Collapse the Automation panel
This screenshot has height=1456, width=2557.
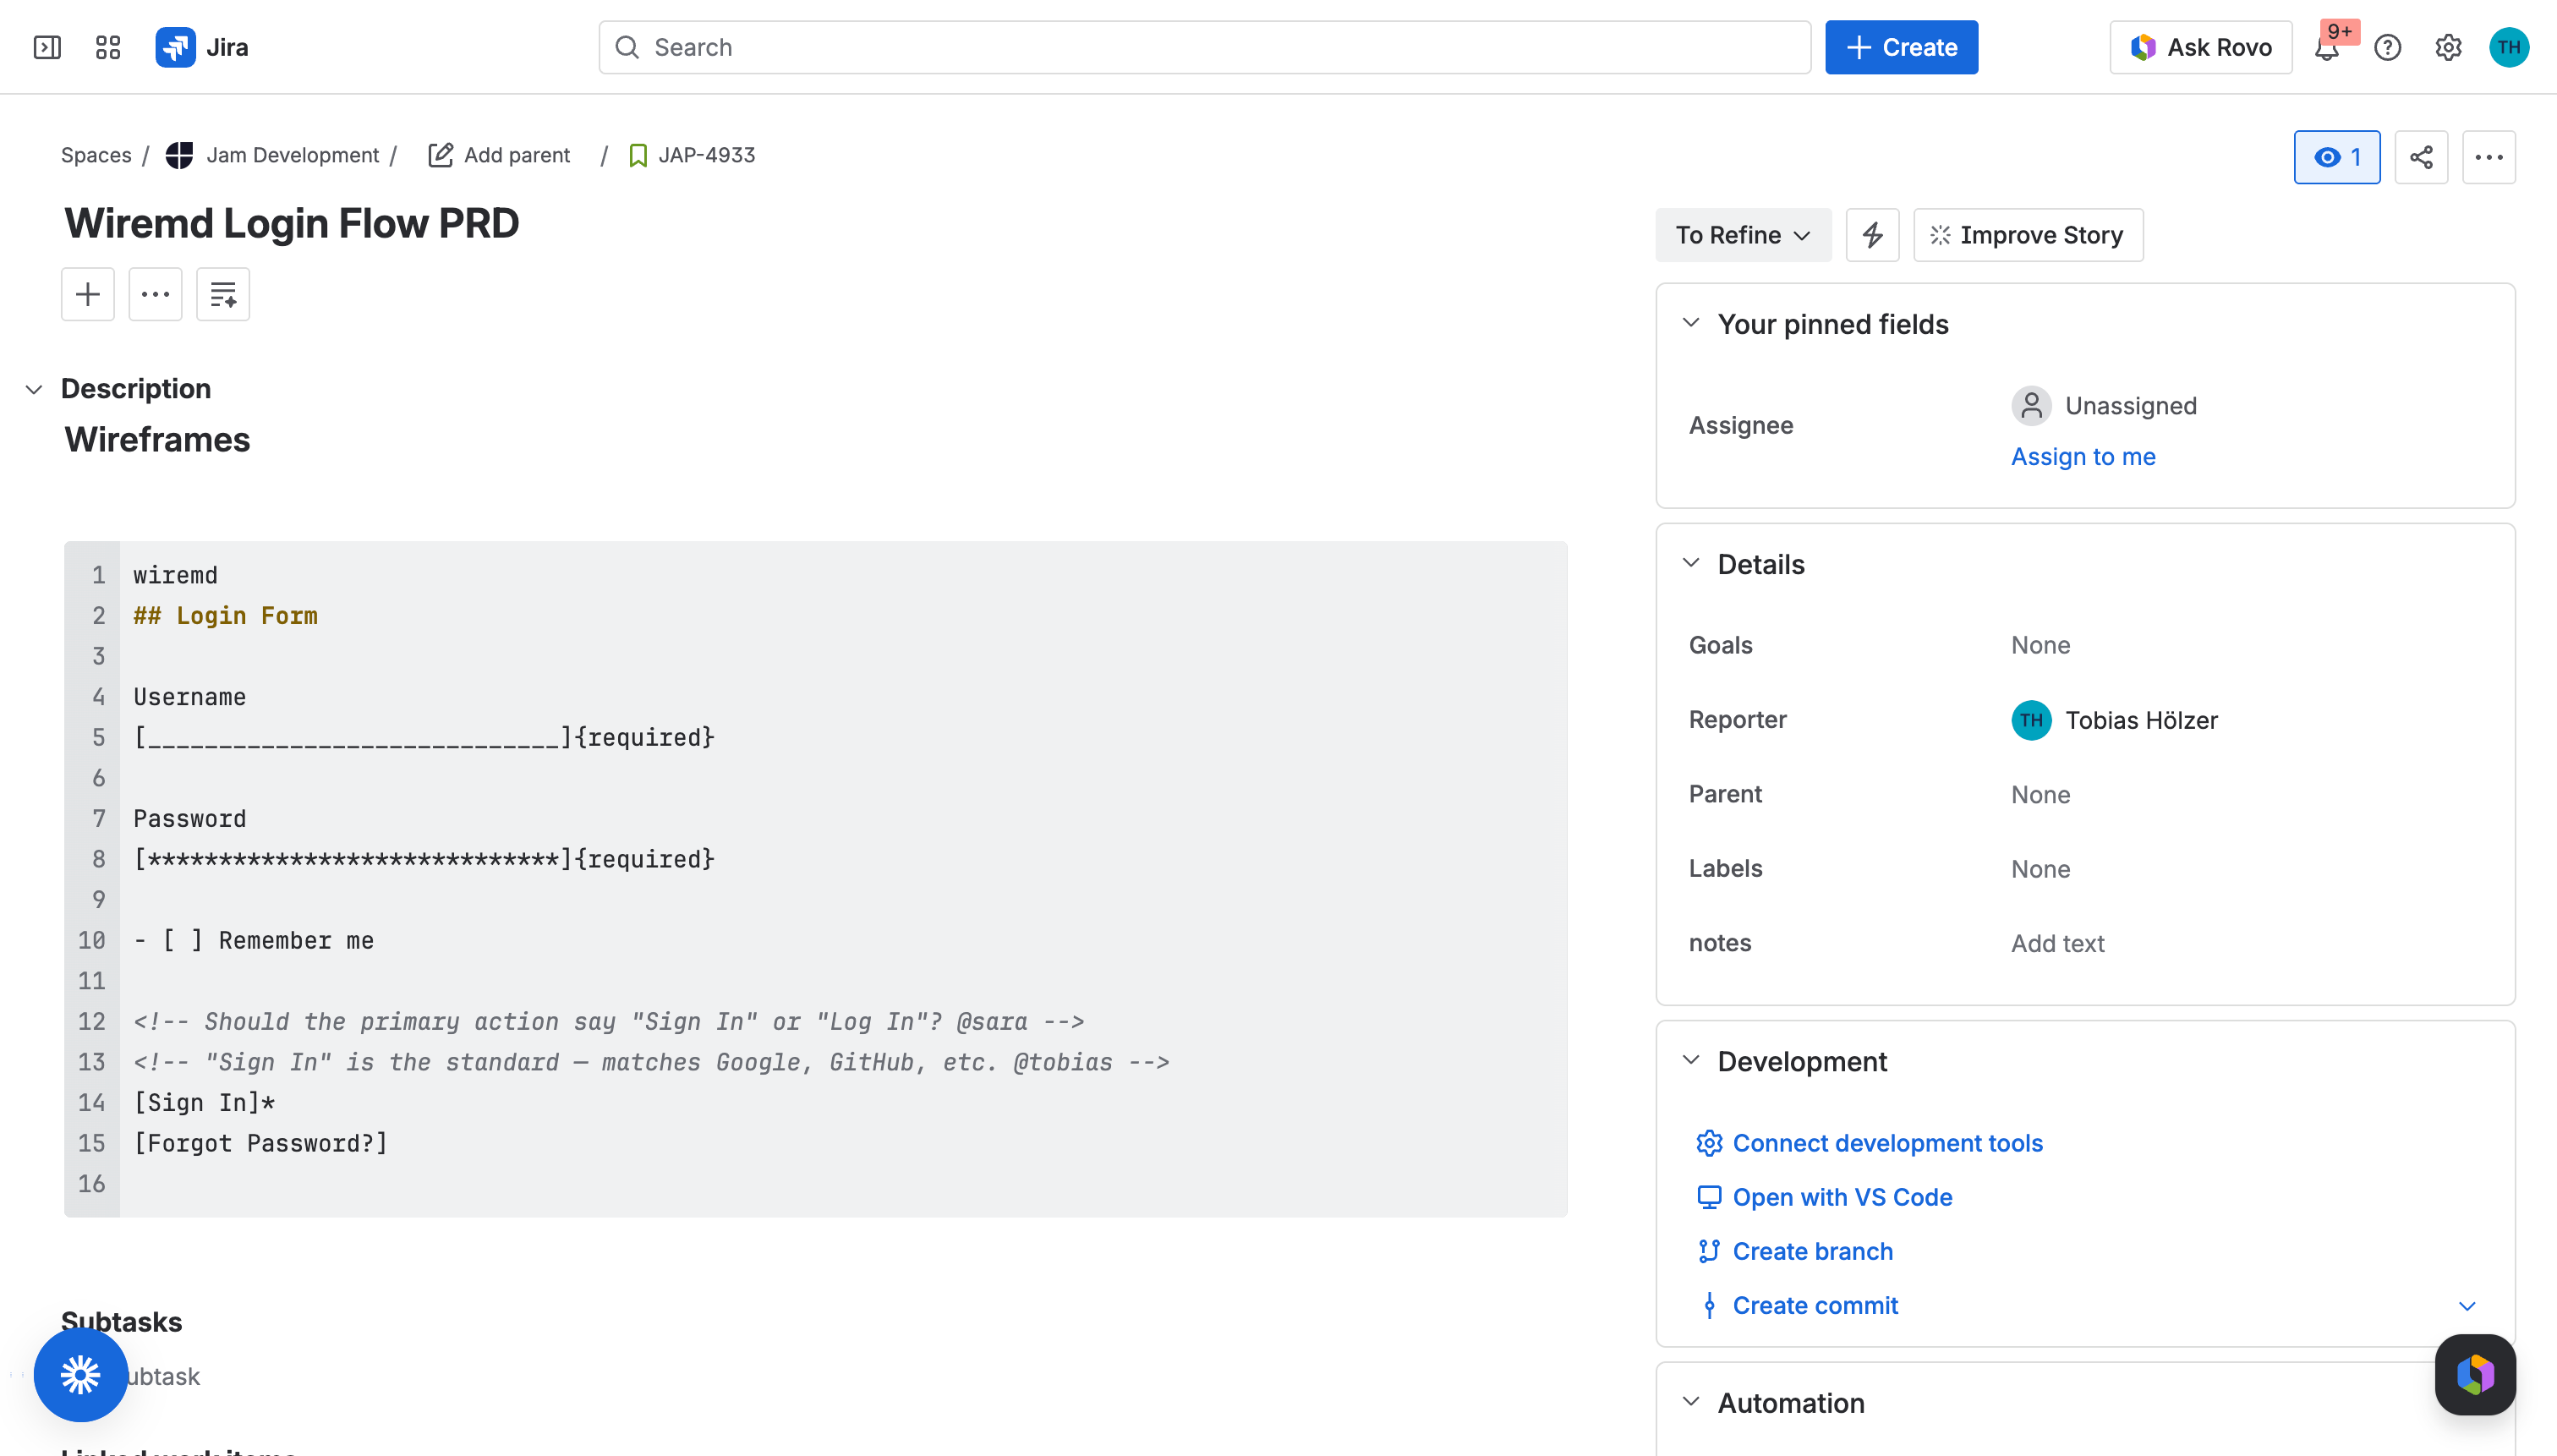[x=1690, y=1402]
